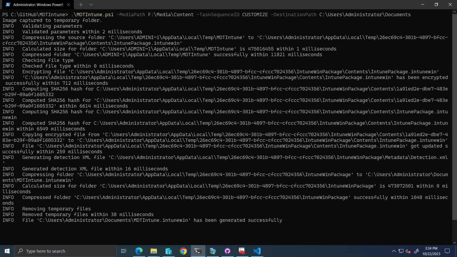Close the Administrator: Windows PowerShell tab

(68, 5)
